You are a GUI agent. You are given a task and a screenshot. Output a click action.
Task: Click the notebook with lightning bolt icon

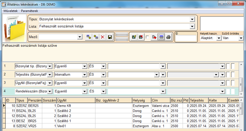134,37
